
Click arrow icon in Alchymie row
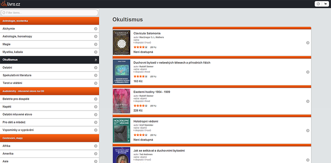[x=96, y=29]
